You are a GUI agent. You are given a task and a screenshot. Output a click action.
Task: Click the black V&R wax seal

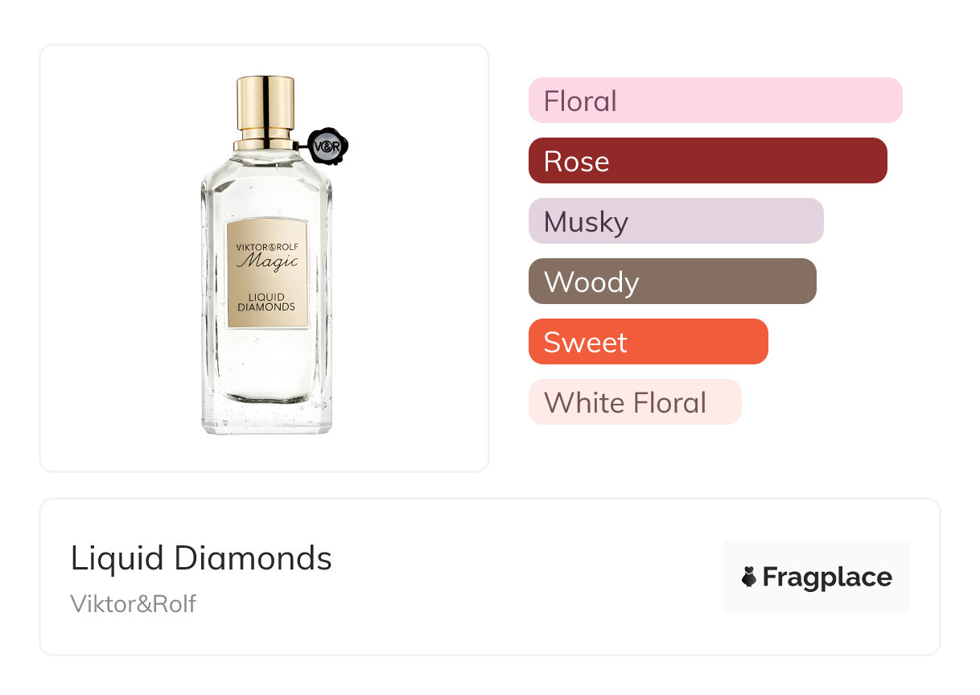coord(327,146)
